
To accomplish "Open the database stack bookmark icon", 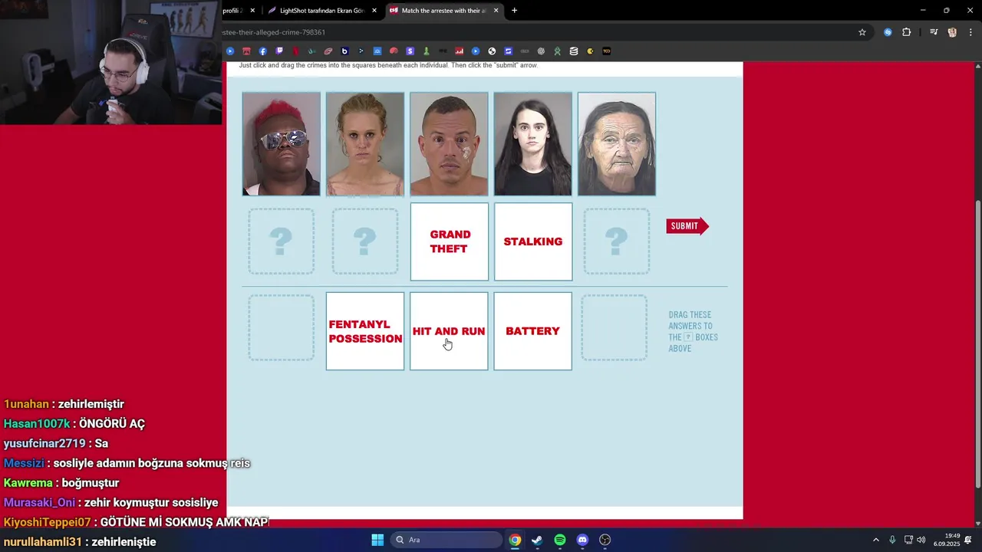I will 574,51.
